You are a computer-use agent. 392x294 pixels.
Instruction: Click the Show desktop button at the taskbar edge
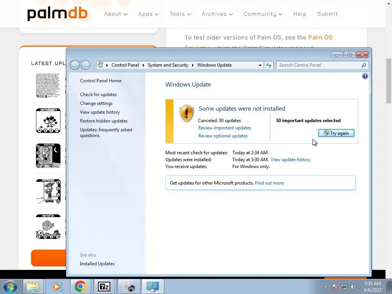390,287
